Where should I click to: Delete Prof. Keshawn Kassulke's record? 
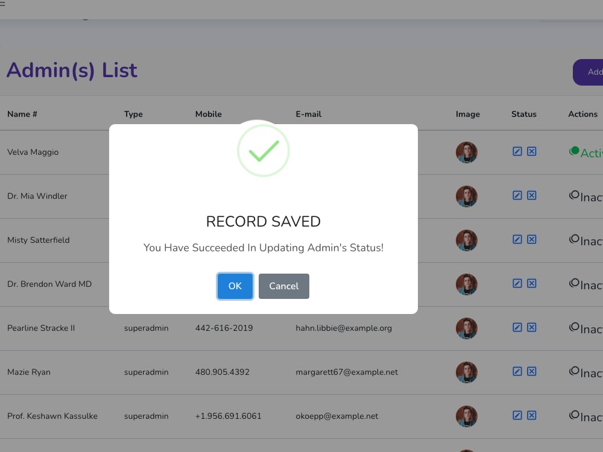point(532,415)
